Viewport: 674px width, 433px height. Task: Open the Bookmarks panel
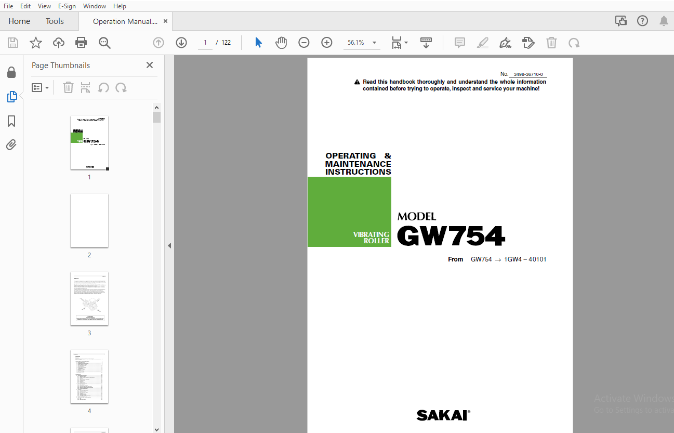click(11, 121)
